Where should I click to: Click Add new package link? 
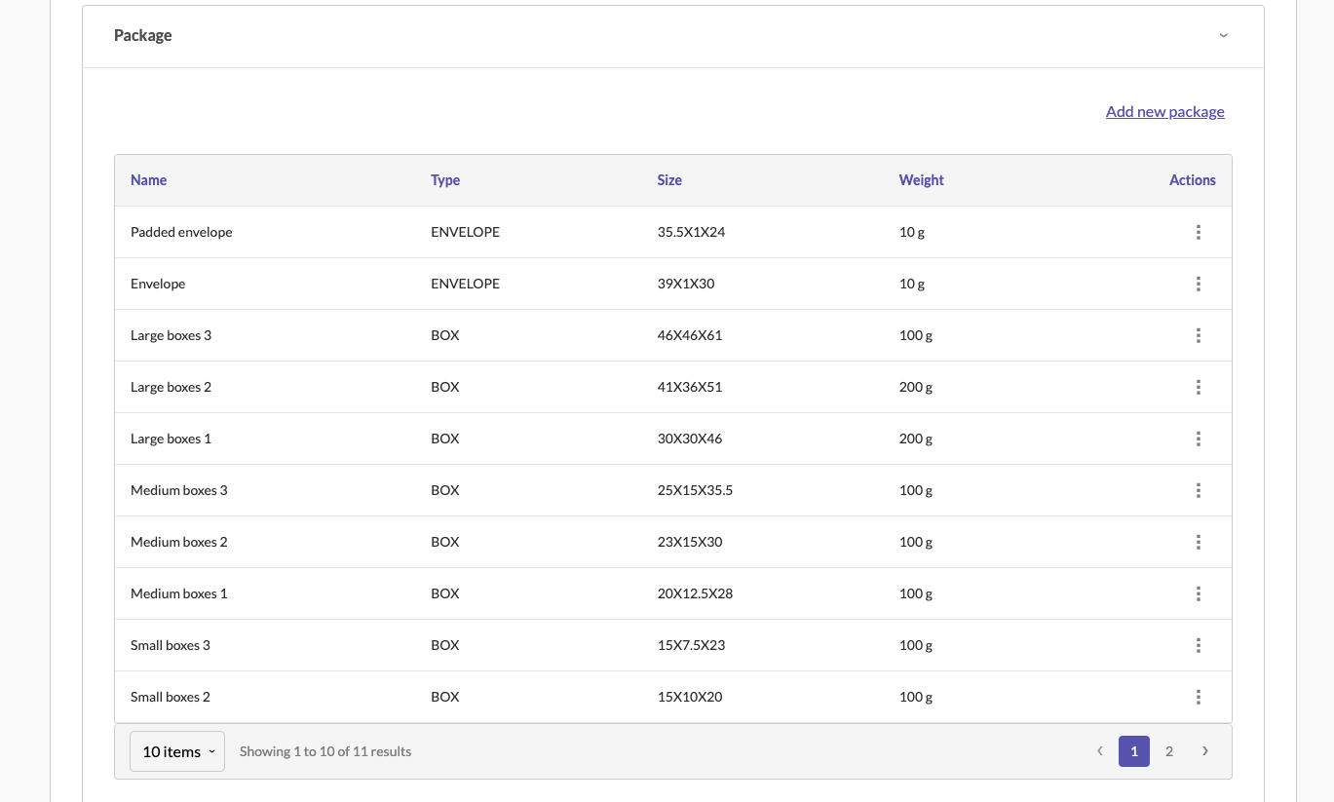coord(1164,111)
